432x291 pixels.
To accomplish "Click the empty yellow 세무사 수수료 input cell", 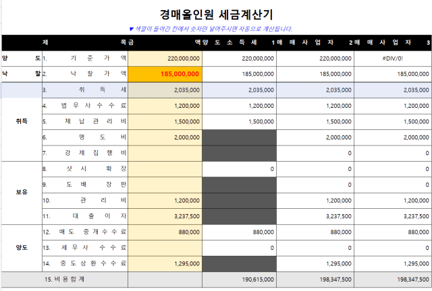I will pos(165,248).
